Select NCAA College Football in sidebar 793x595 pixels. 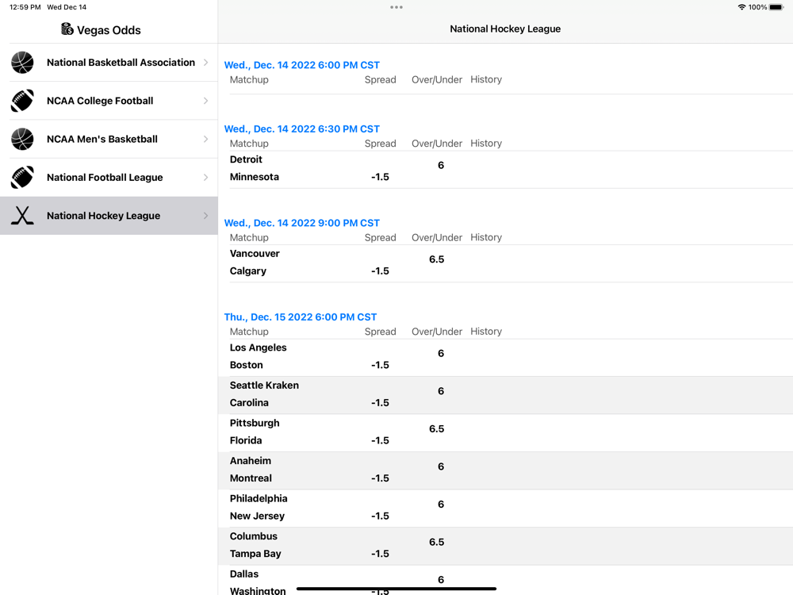(x=109, y=101)
